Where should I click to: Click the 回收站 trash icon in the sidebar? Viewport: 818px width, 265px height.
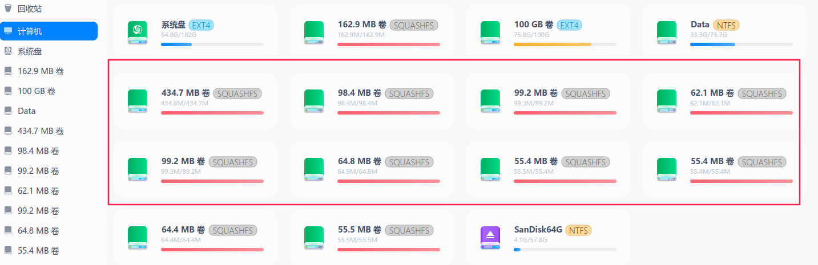pyautogui.click(x=8, y=9)
